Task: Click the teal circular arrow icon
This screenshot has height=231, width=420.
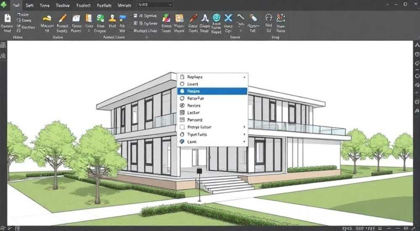Action: pos(216,18)
